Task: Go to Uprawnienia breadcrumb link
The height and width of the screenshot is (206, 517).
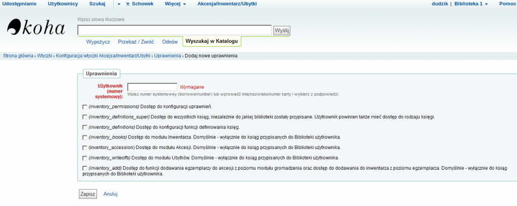Action: click(168, 55)
